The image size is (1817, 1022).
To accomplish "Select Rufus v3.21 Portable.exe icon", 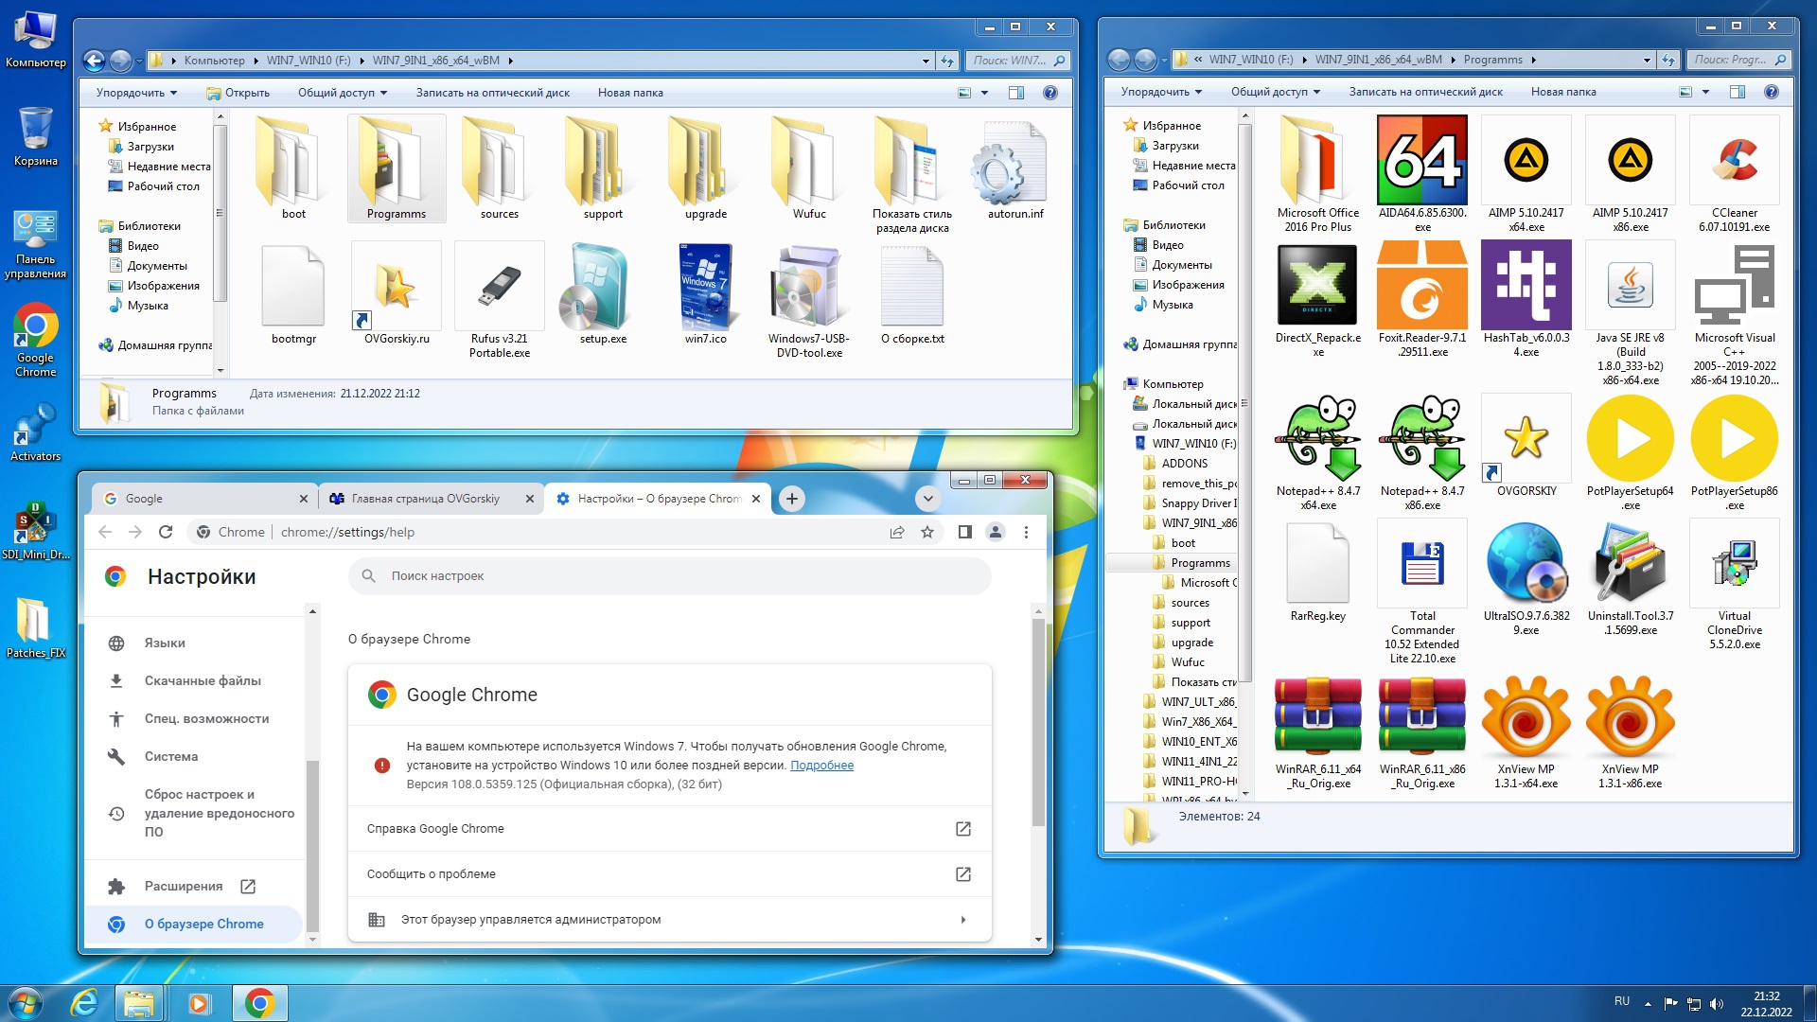I will tap(500, 286).
